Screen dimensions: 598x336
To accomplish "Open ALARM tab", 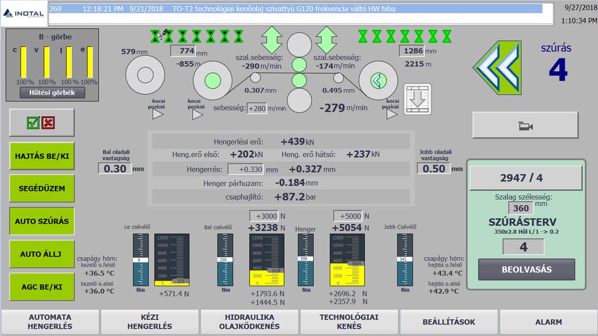I will [x=548, y=322].
